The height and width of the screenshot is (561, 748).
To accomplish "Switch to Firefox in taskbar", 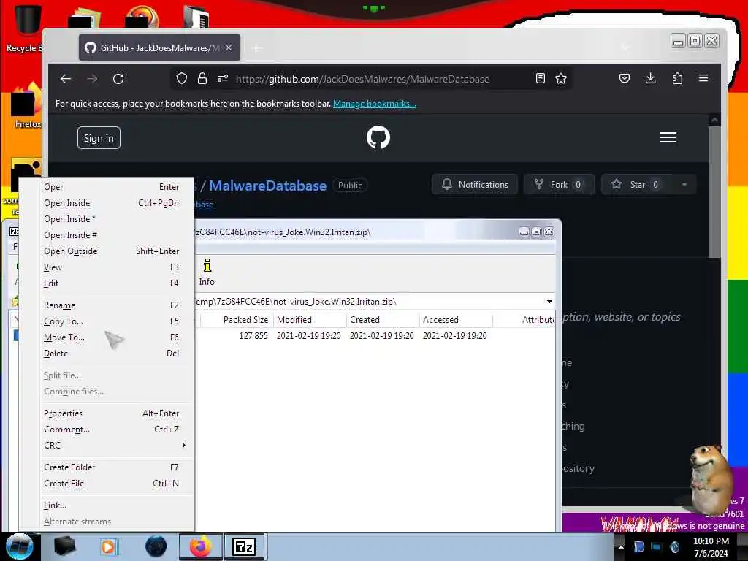I will pyautogui.click(x=200, y=546).
